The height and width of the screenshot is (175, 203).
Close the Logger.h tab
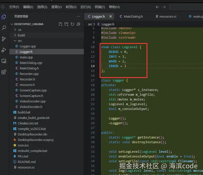coord(111,16)
